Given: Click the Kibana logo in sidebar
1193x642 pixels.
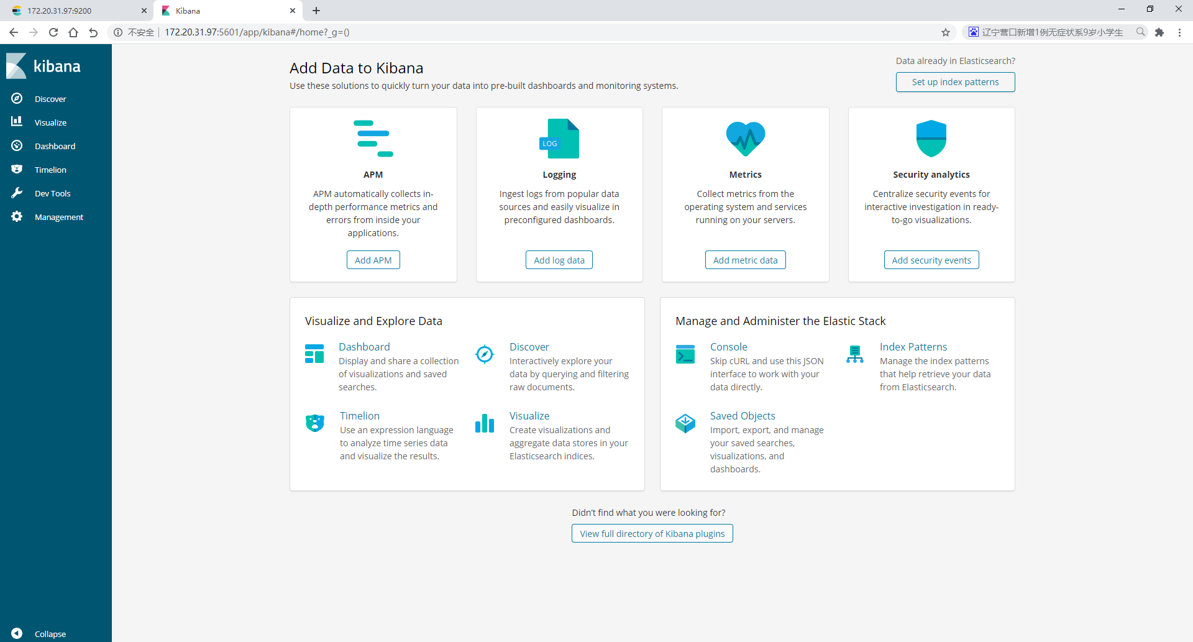Looking at the screenshot, I should pos(43,66).
